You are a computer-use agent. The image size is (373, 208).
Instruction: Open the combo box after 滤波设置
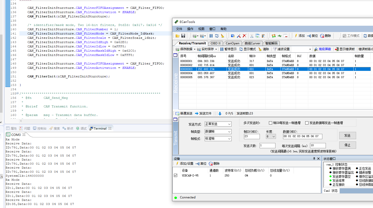(x=301, y=49)
